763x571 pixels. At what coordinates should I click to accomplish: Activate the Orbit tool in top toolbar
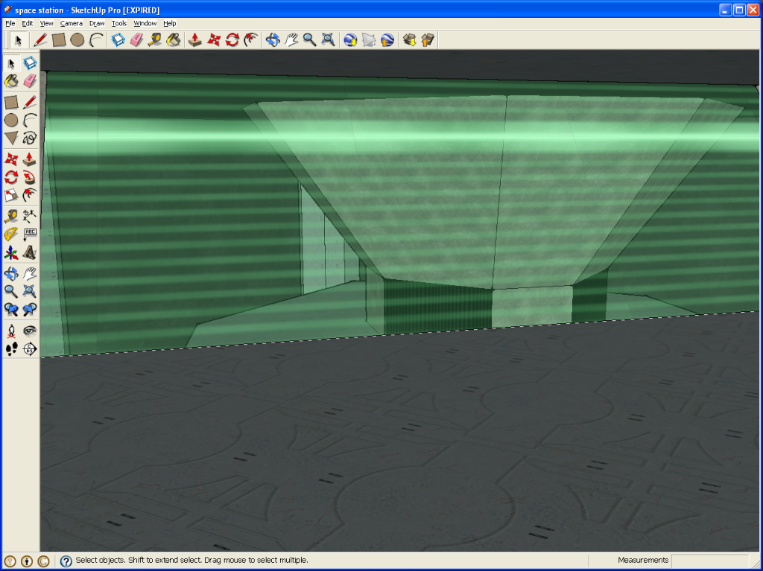[273, 40]
